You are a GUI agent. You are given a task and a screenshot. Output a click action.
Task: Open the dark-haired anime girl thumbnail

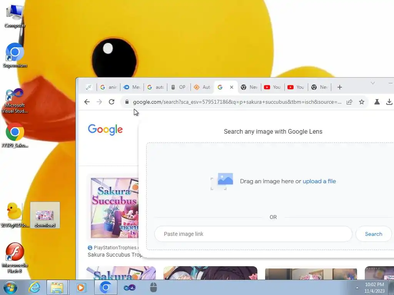(210, 273)
